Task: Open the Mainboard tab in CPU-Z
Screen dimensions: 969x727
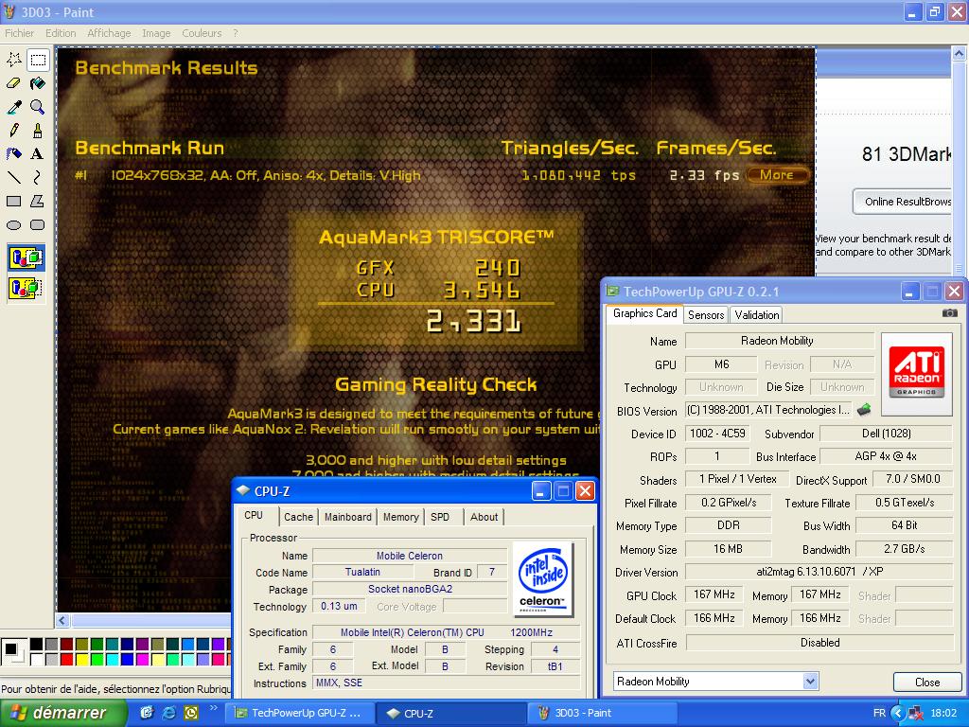Action: (348, 517)
